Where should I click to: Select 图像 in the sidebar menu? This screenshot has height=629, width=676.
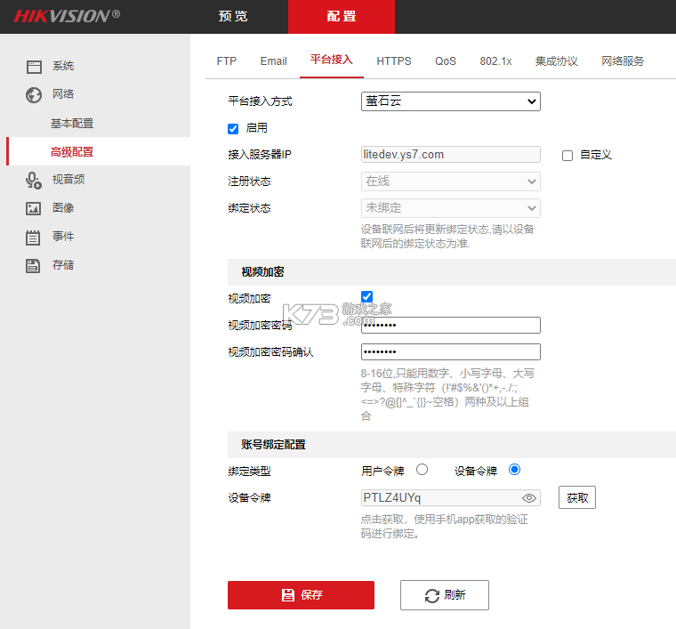[x=63, y=208]
